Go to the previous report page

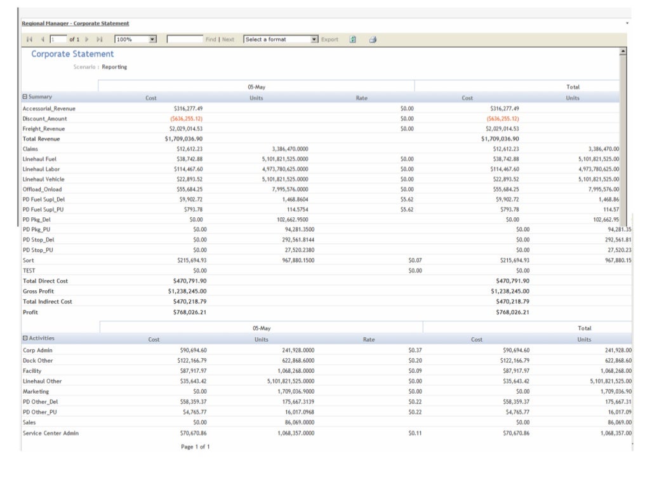(x=42, y=39)
